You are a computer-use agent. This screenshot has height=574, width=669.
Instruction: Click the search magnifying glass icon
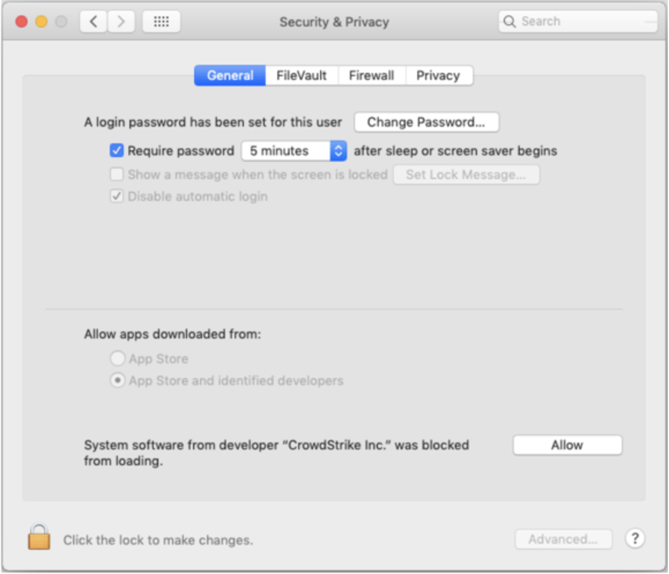click(509, 22)
